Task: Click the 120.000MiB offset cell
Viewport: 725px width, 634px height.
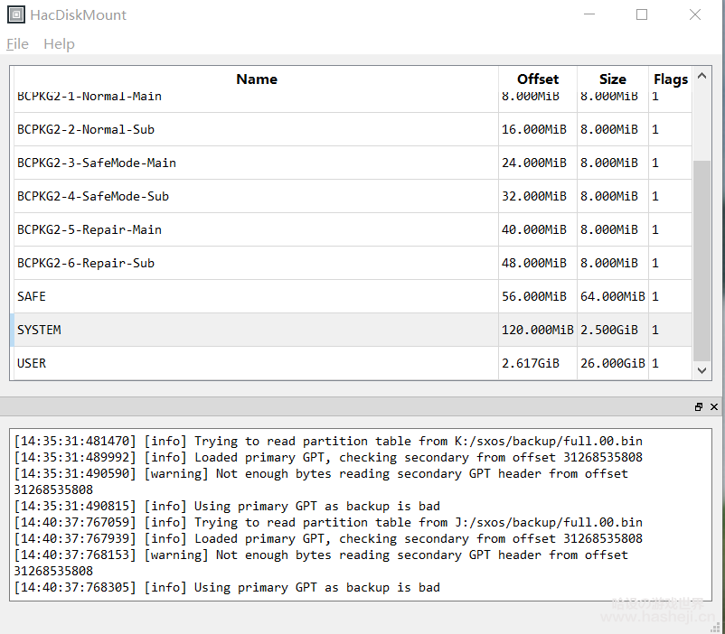Action: click(538, 330)
